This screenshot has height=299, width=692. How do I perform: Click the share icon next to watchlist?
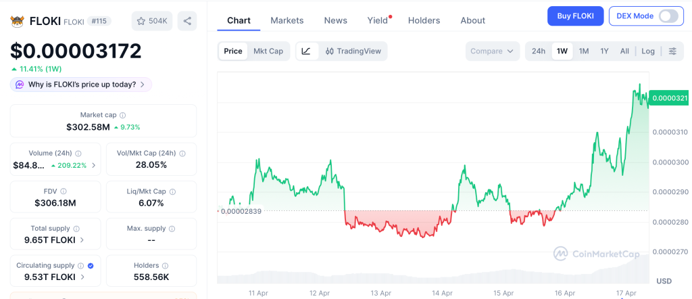coord(187,21)
